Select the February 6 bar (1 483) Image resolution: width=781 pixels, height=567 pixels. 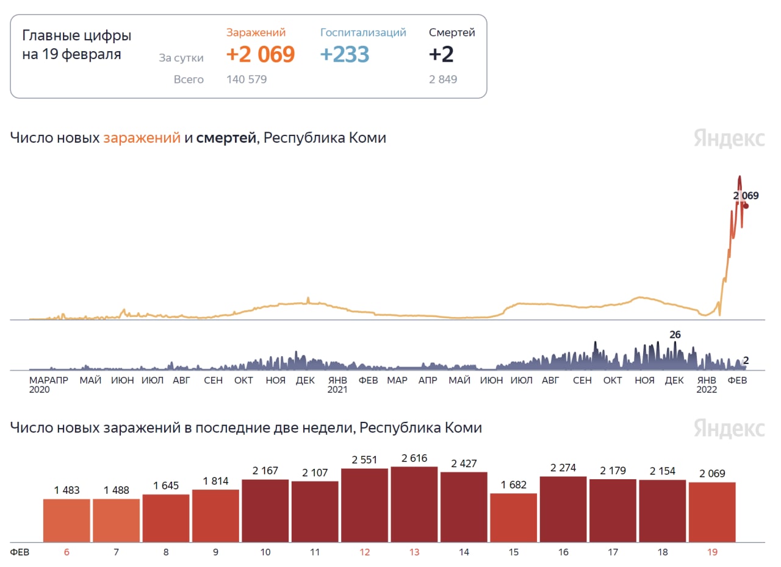point(67,520)
